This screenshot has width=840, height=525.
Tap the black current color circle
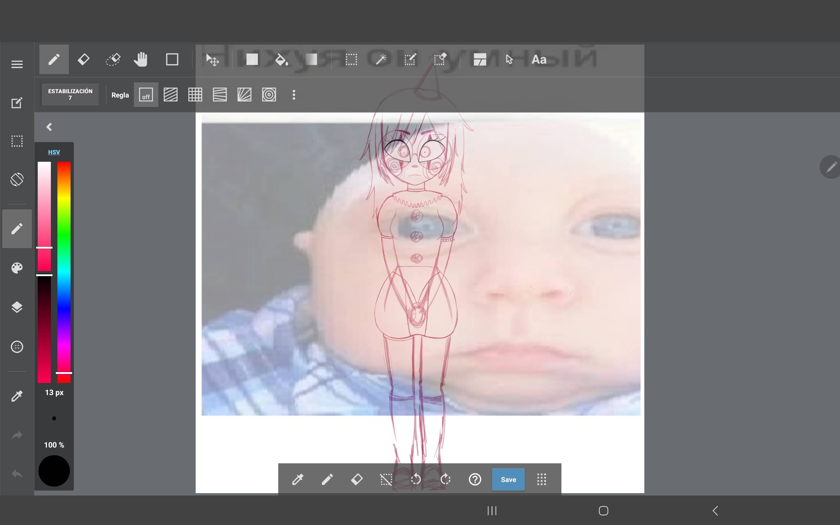(54, 471)
